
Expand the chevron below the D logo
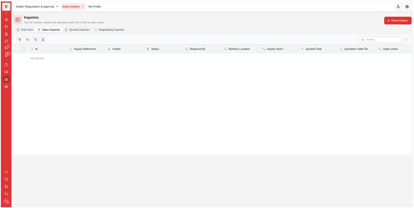pyautogui.click(x=6, y=13)
